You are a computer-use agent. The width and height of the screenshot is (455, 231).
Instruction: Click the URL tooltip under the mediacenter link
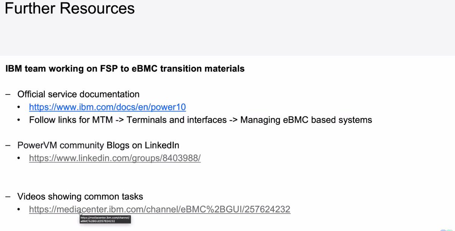pos(105,219)
